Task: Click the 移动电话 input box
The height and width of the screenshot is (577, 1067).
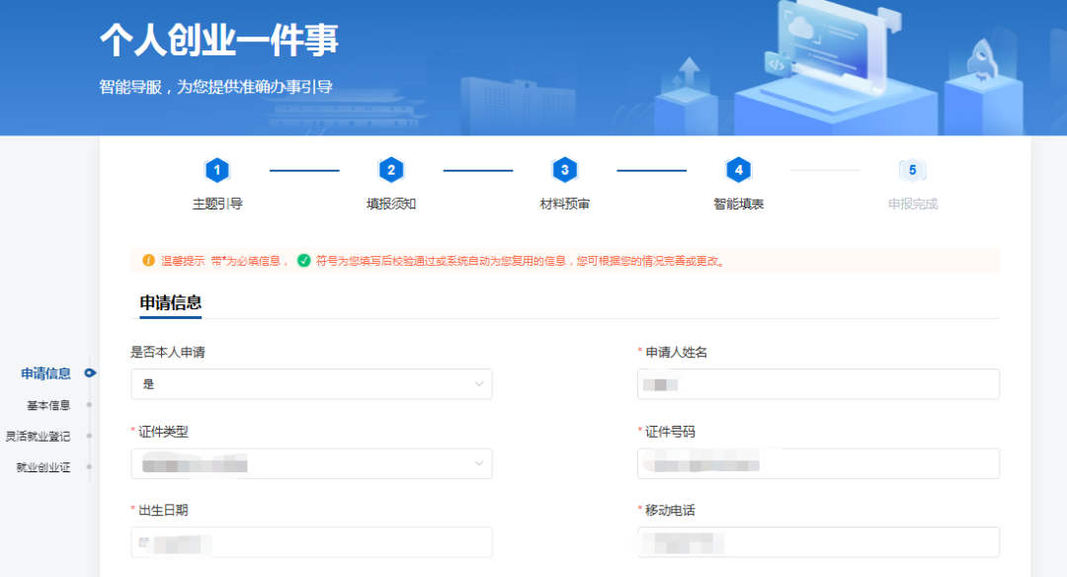Action: [x=818, y=542]
